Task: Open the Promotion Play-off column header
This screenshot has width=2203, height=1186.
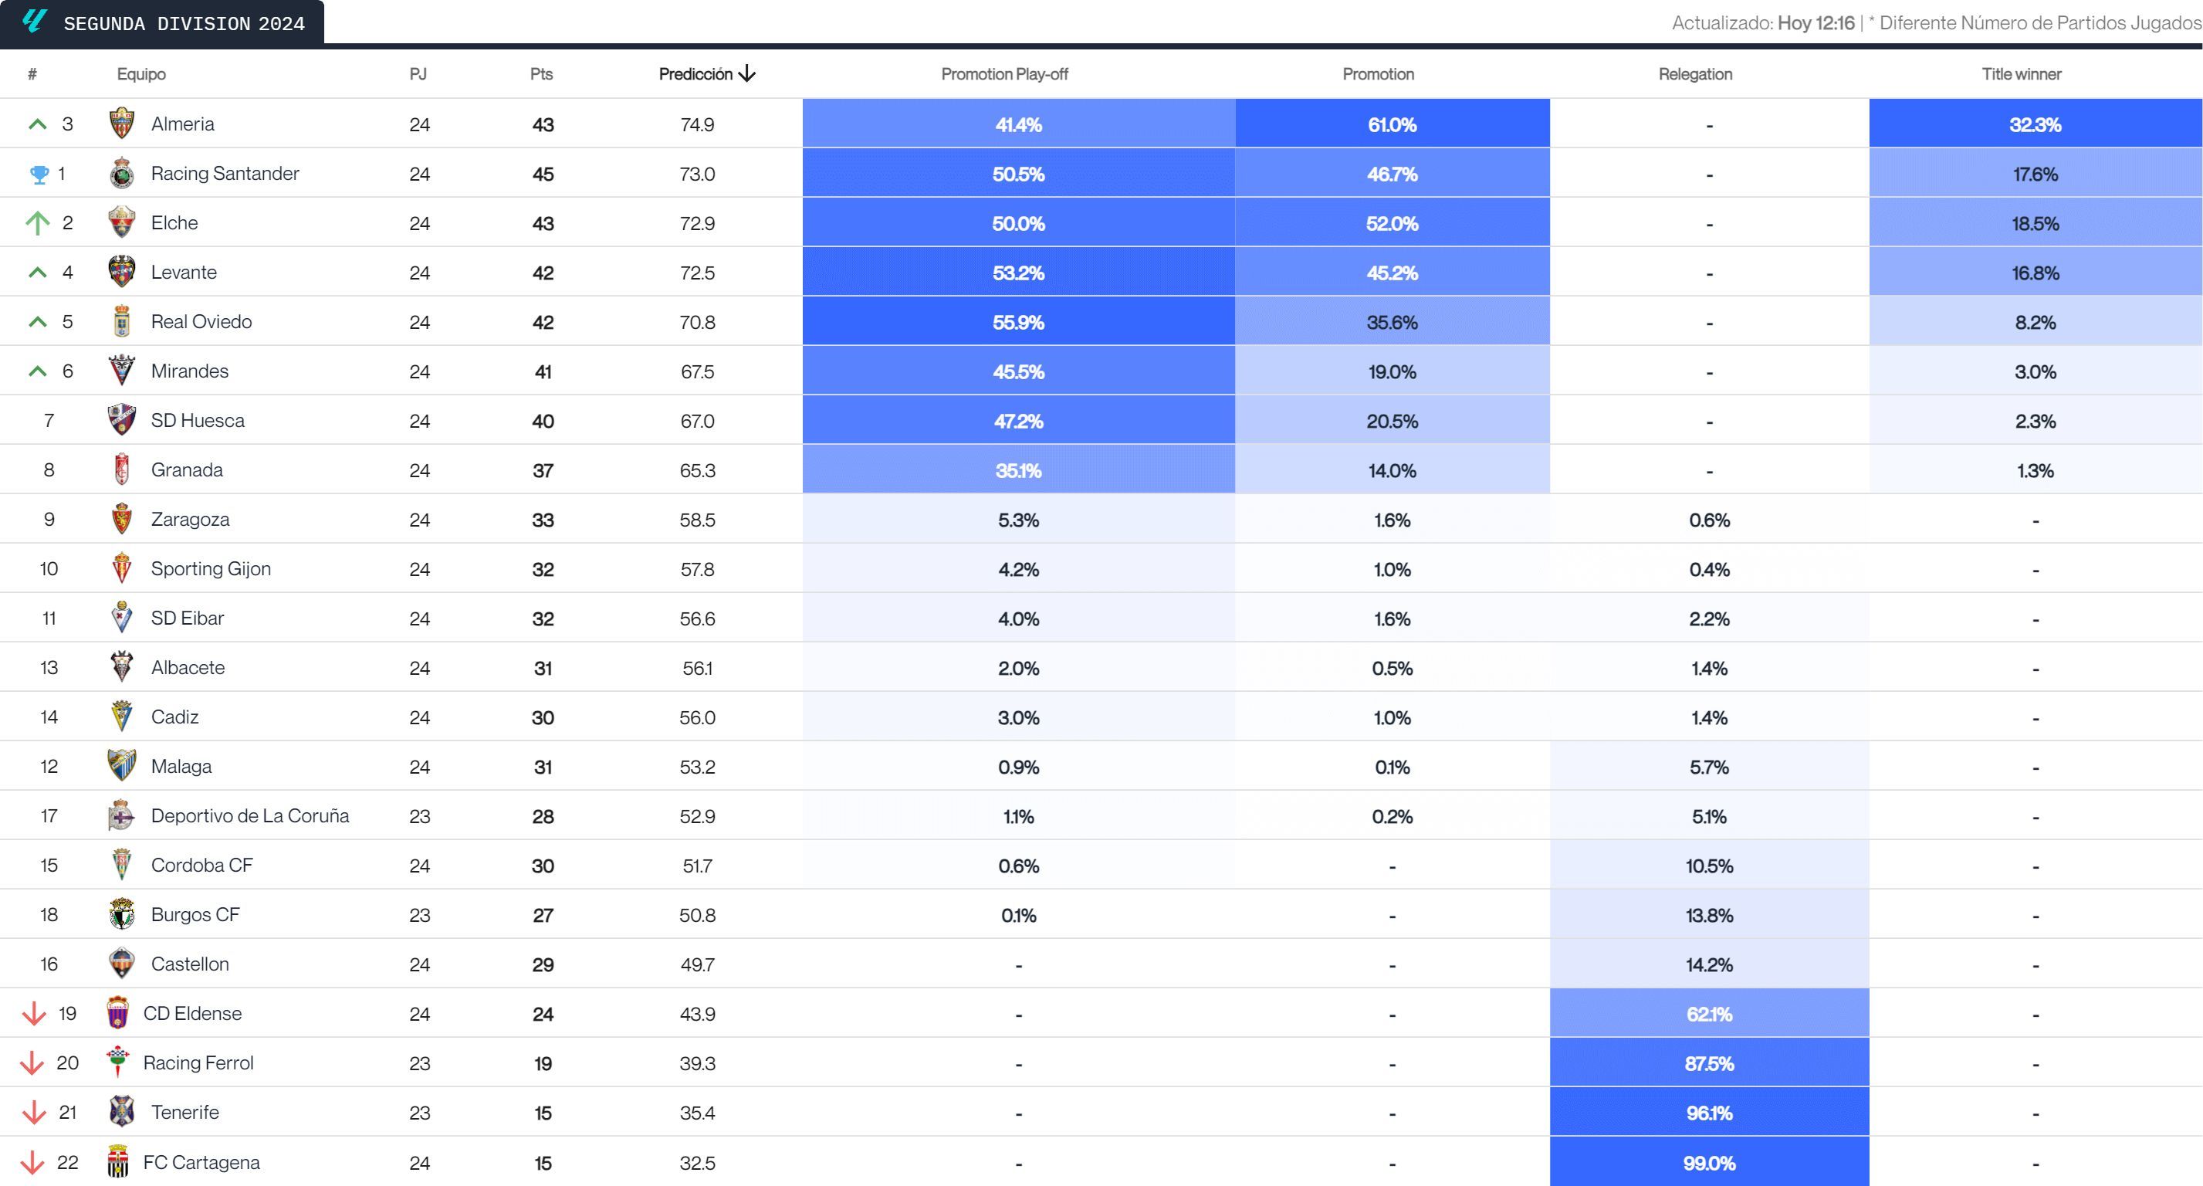Action: pyautogui.click(x=1005, y=73)
